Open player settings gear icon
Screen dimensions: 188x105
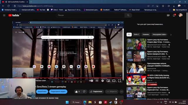[103, 81]
